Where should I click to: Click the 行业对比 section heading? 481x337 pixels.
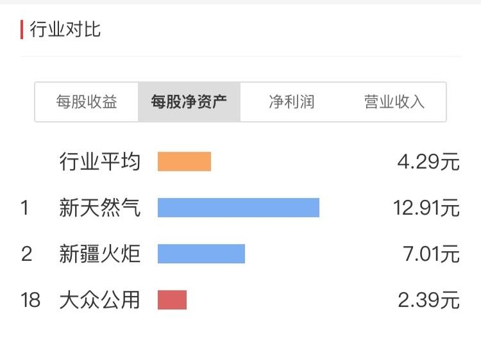pyautogui.click(x=65, y=29)
